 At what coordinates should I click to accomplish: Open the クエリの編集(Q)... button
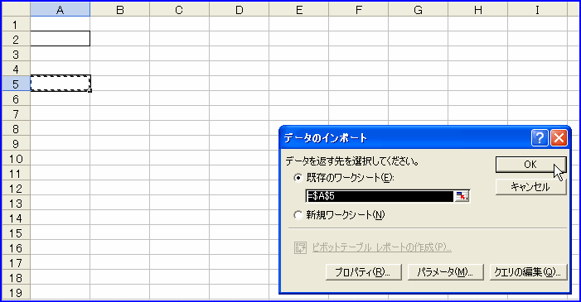coord(528,272)
